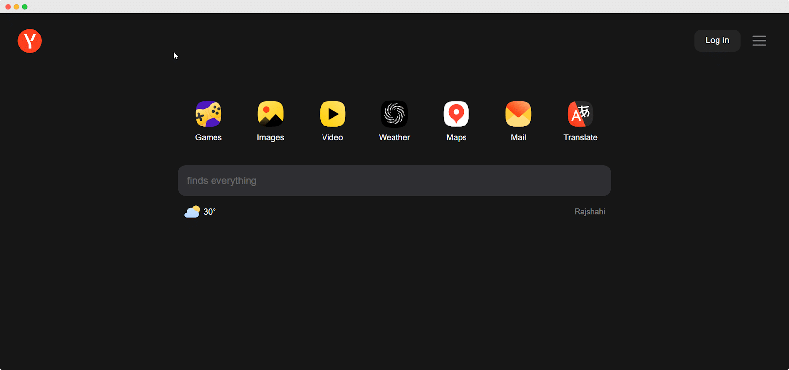Click the Mail label text
789x370 pixels.
[x=518, y=137]
